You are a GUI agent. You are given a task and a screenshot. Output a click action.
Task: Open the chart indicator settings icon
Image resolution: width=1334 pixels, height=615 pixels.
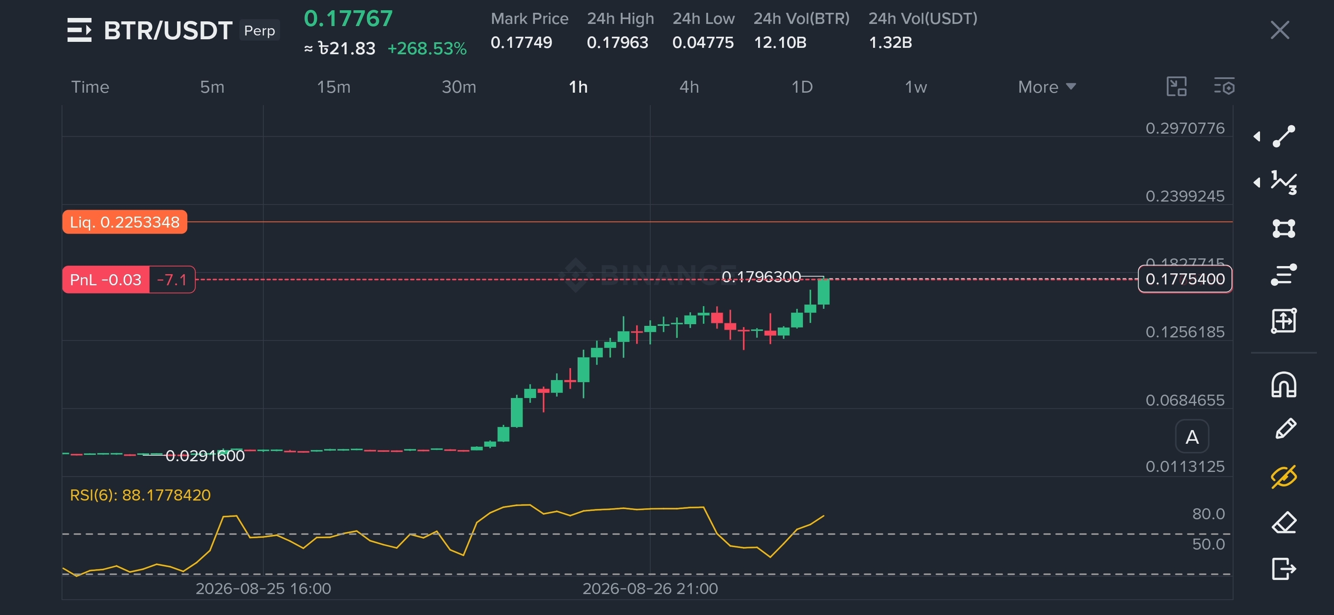1224,86
